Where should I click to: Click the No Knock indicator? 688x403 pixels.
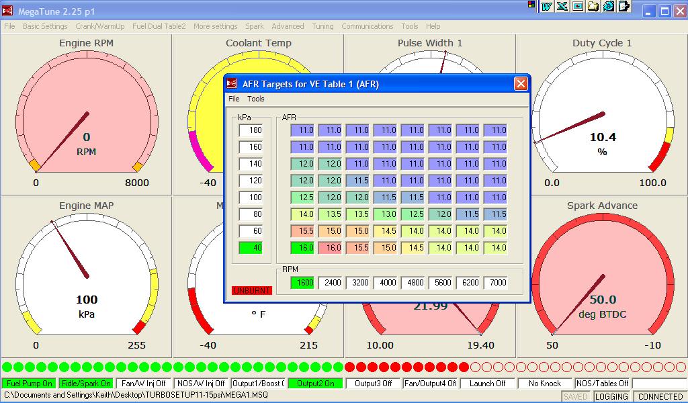[544, 384]
